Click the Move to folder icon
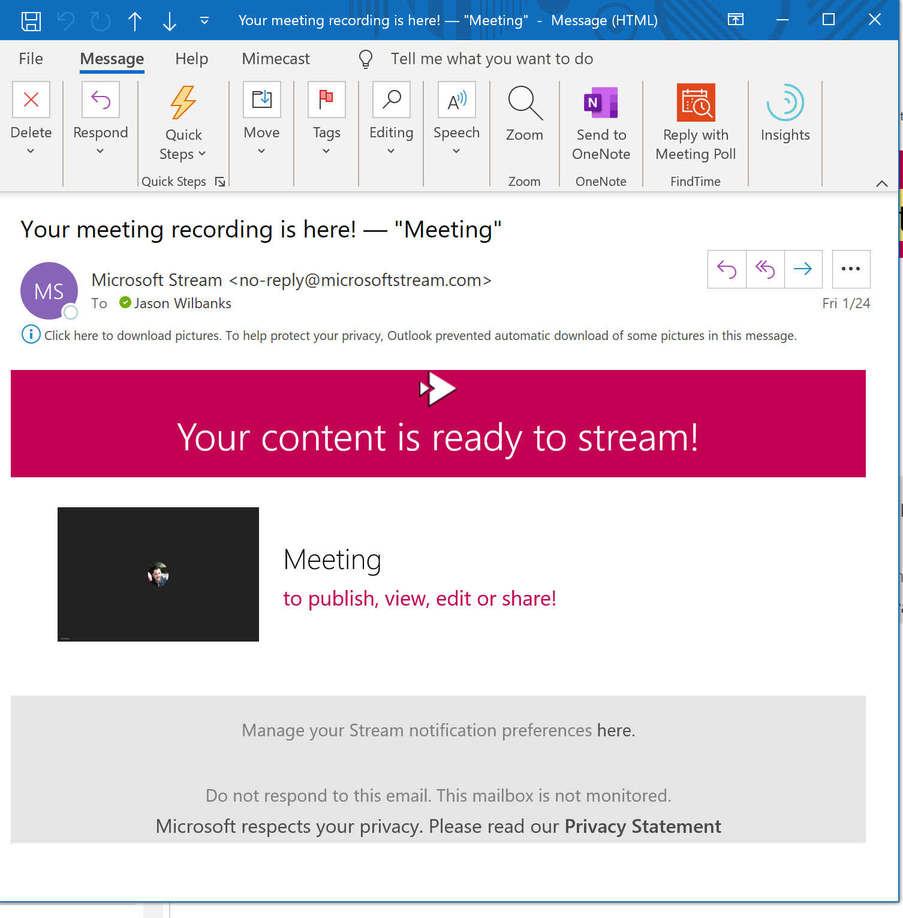Screen dimensions: 903x918 [262, 100]
